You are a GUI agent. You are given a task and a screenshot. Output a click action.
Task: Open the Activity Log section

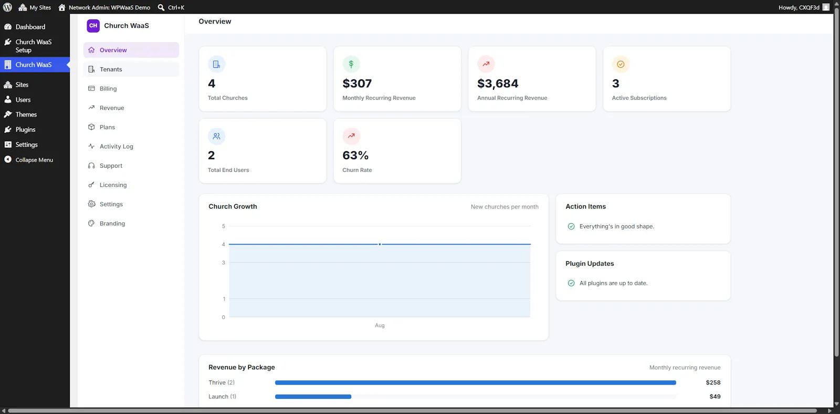click(x=131, y=147)
